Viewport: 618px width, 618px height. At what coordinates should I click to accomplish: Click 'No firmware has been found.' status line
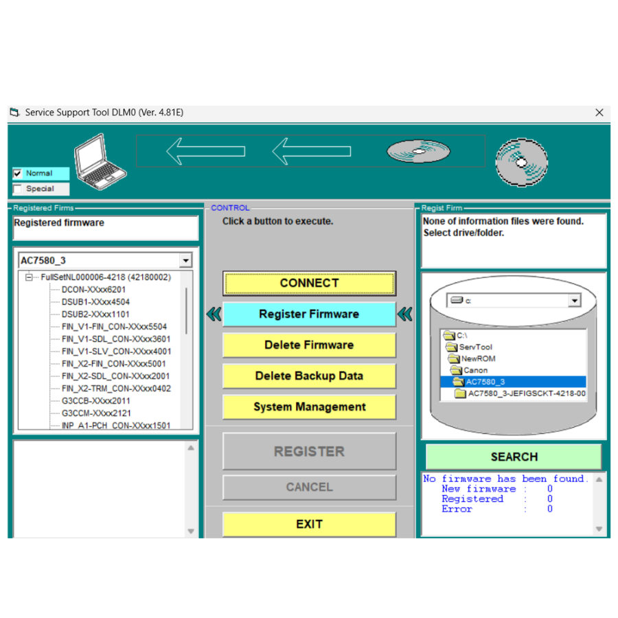coord(506,479)
